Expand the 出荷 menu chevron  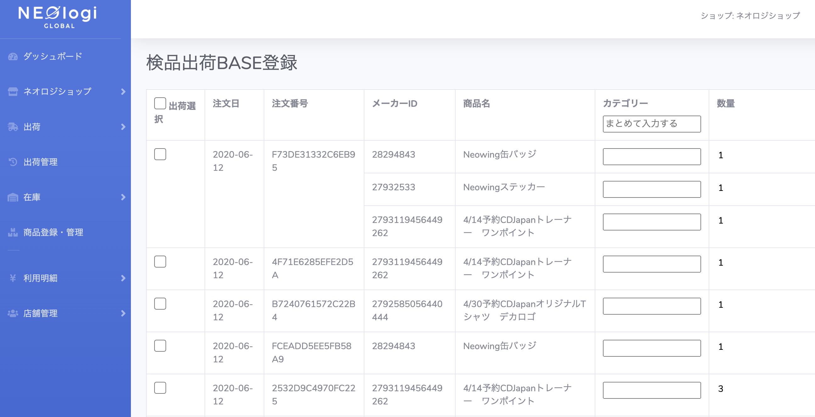(123, 127)
